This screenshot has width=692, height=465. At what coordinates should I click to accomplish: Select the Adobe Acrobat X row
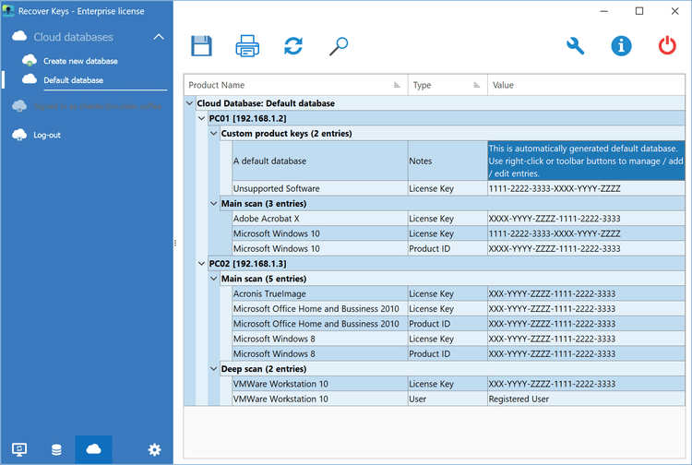click(x=459, y=219)
